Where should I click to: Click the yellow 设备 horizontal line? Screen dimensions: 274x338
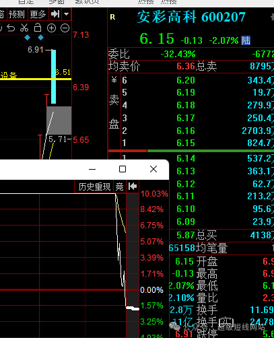pos(36,79)
